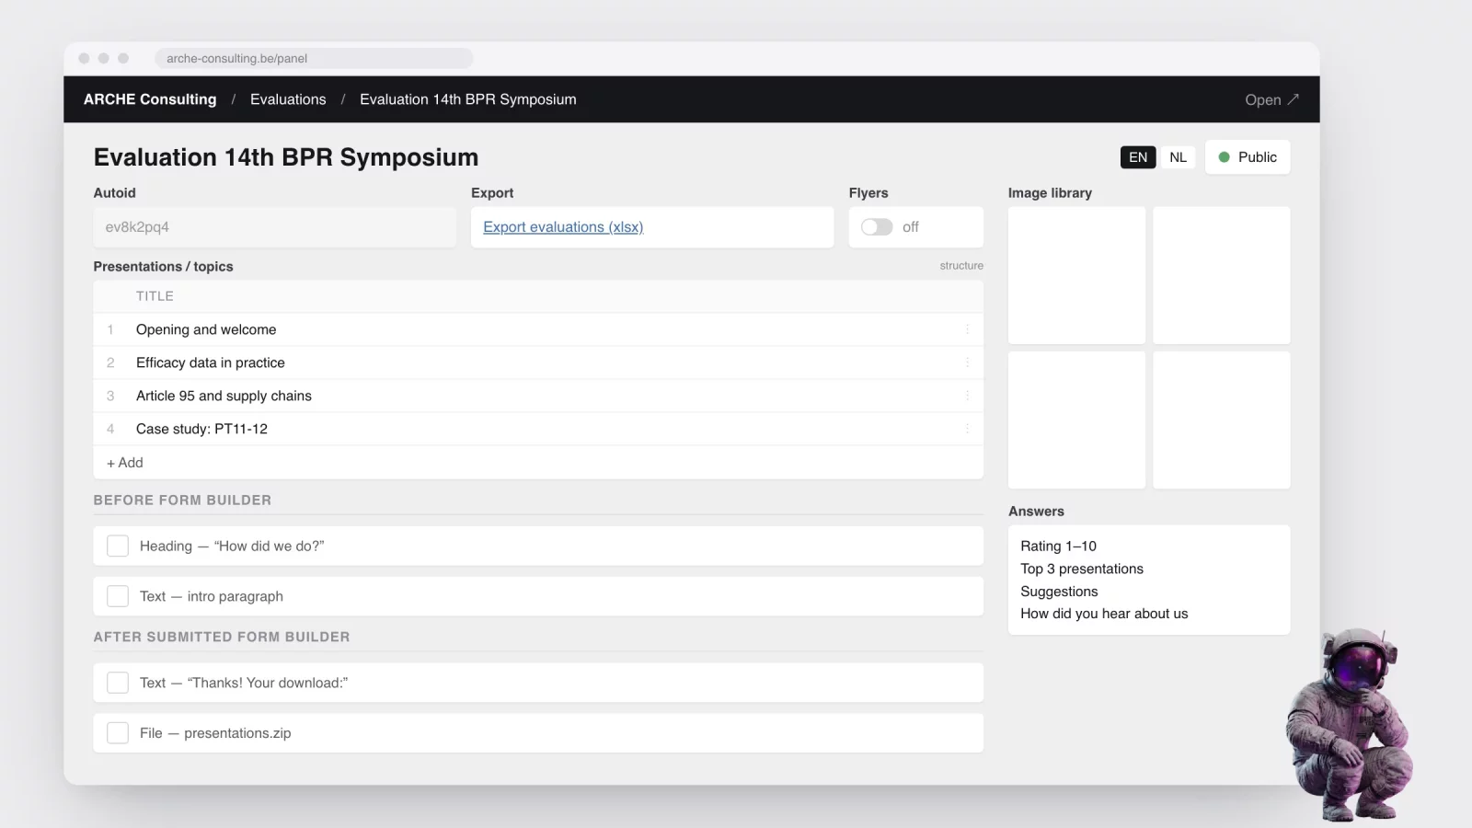Select Article 95 and supply chains row

point(538,396)
